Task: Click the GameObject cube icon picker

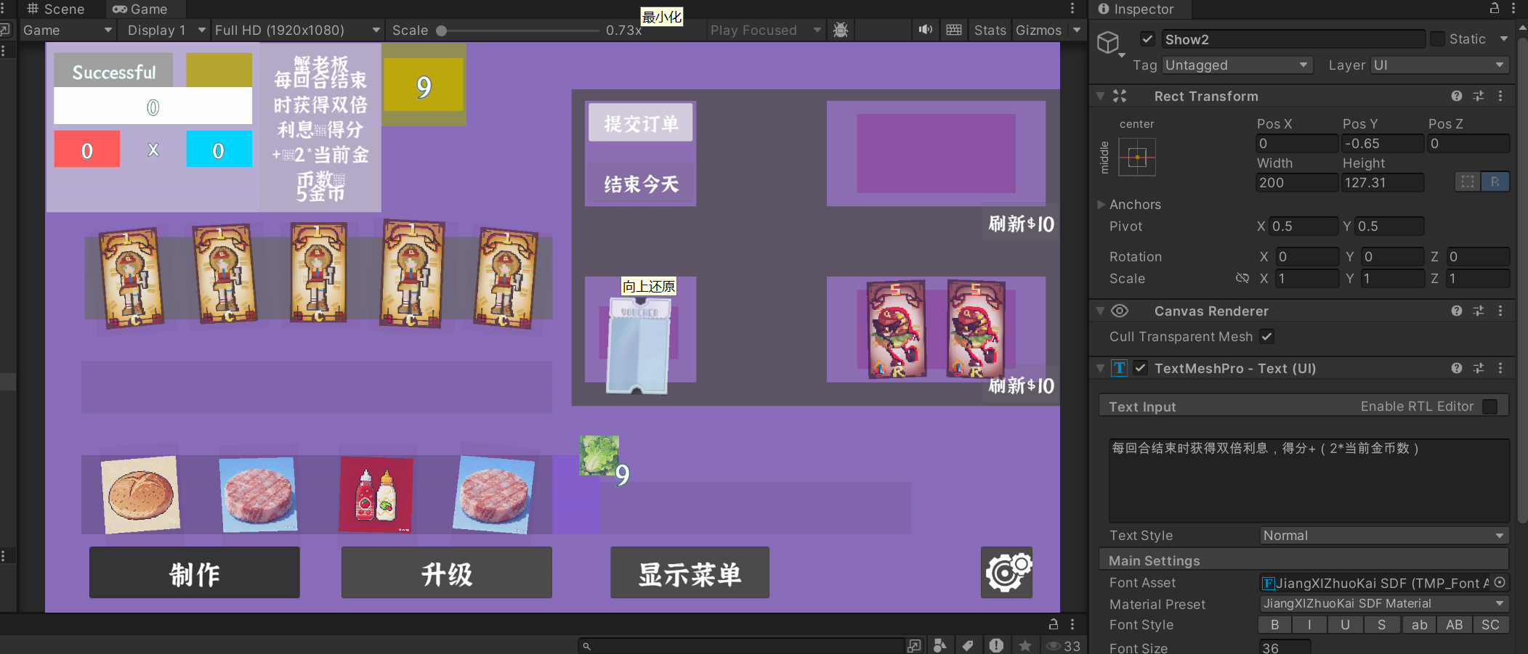Action: pos(1109,43)
